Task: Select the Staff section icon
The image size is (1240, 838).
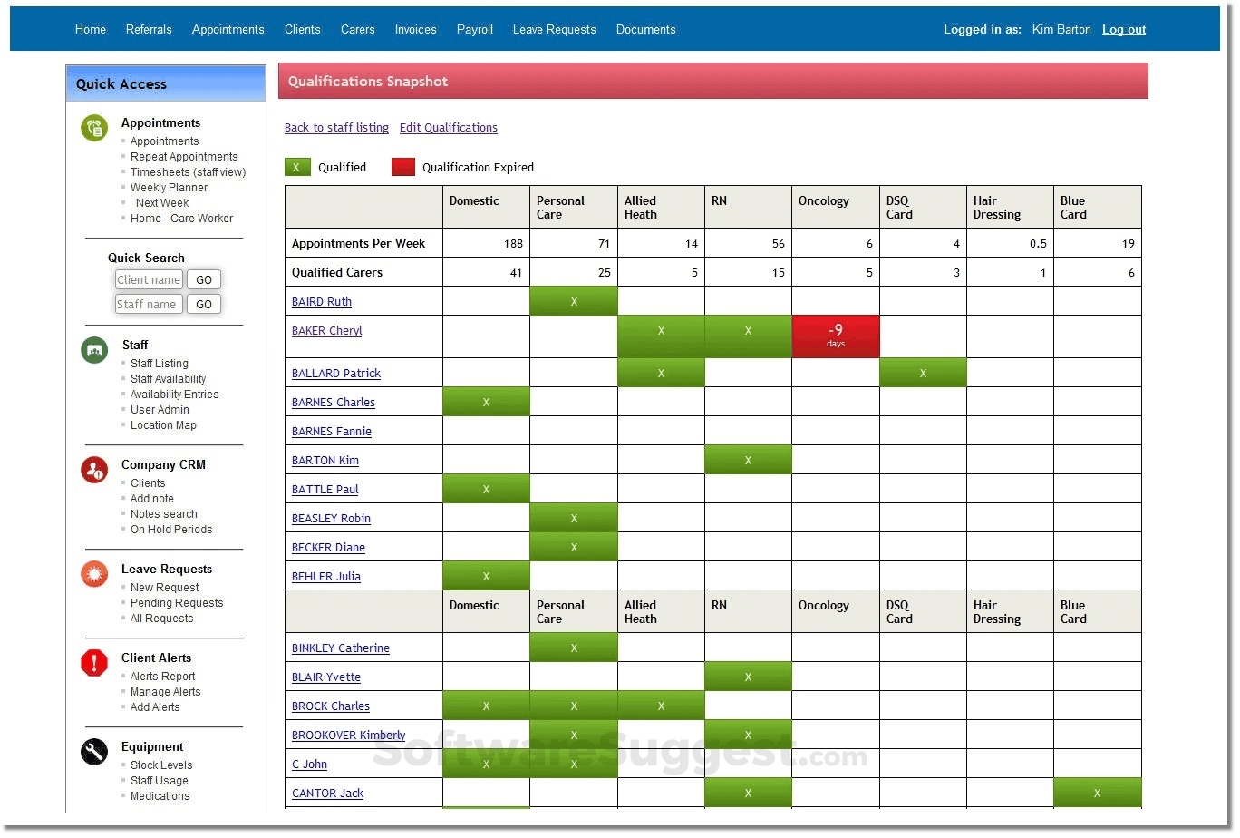Action: [93, 350]
